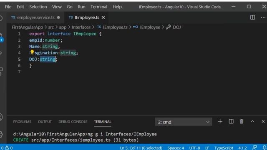Open the Edit menu
The height and width of the screenshot is (150, 267).
tap(20, 7)
